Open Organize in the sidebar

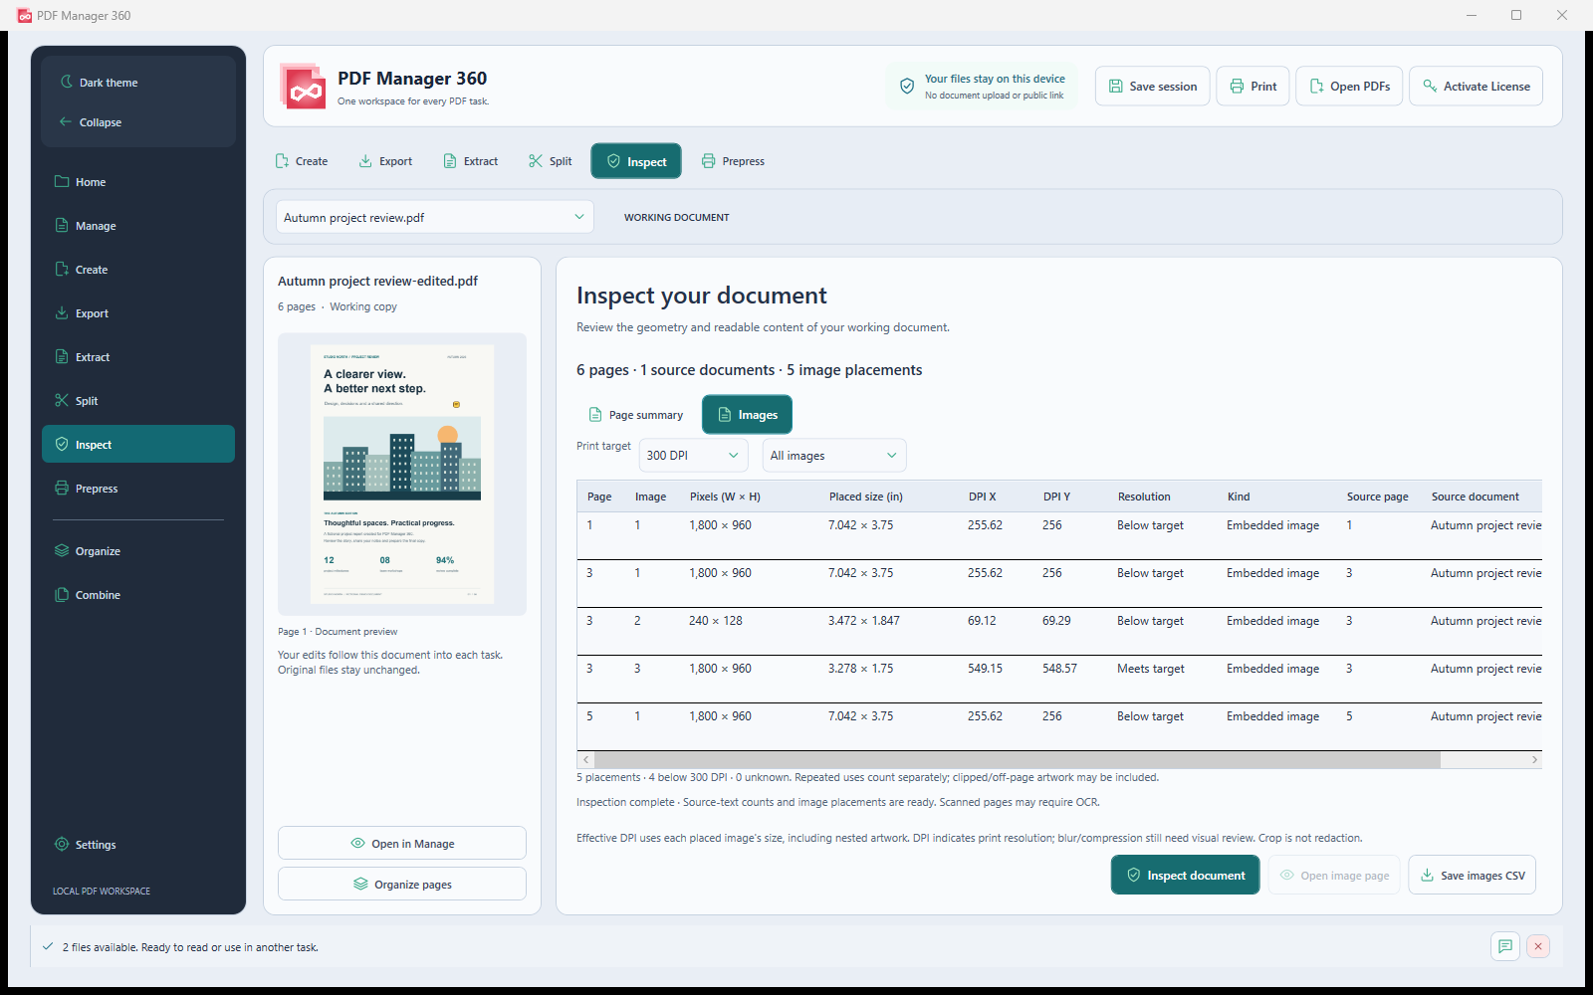coord(138,551)
